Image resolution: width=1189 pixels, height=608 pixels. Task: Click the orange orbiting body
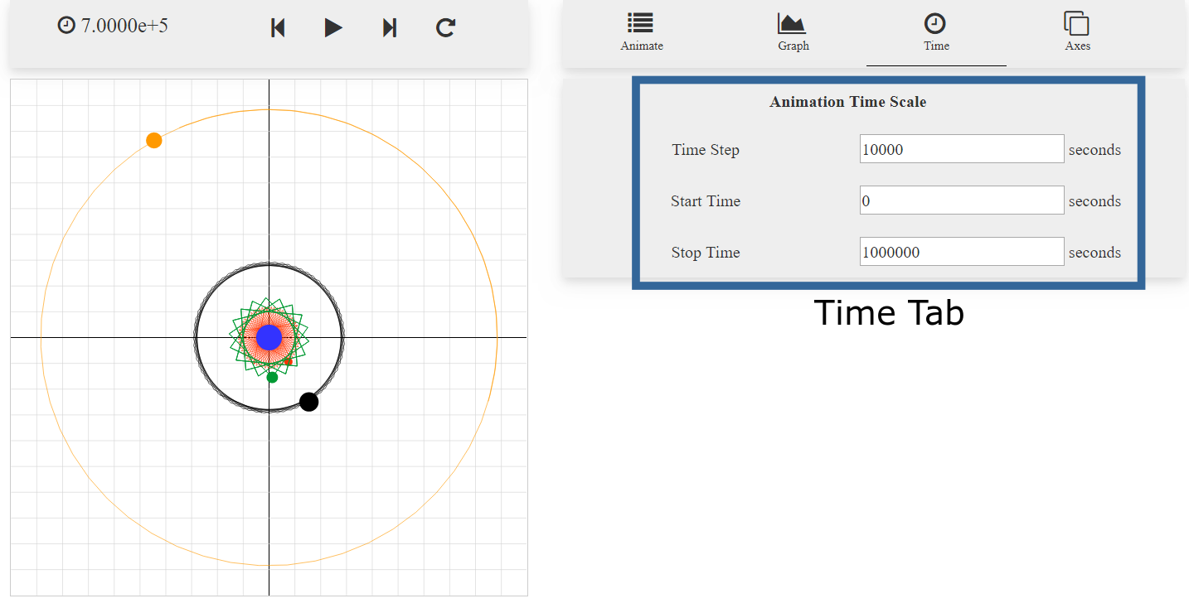pos(153,140)
